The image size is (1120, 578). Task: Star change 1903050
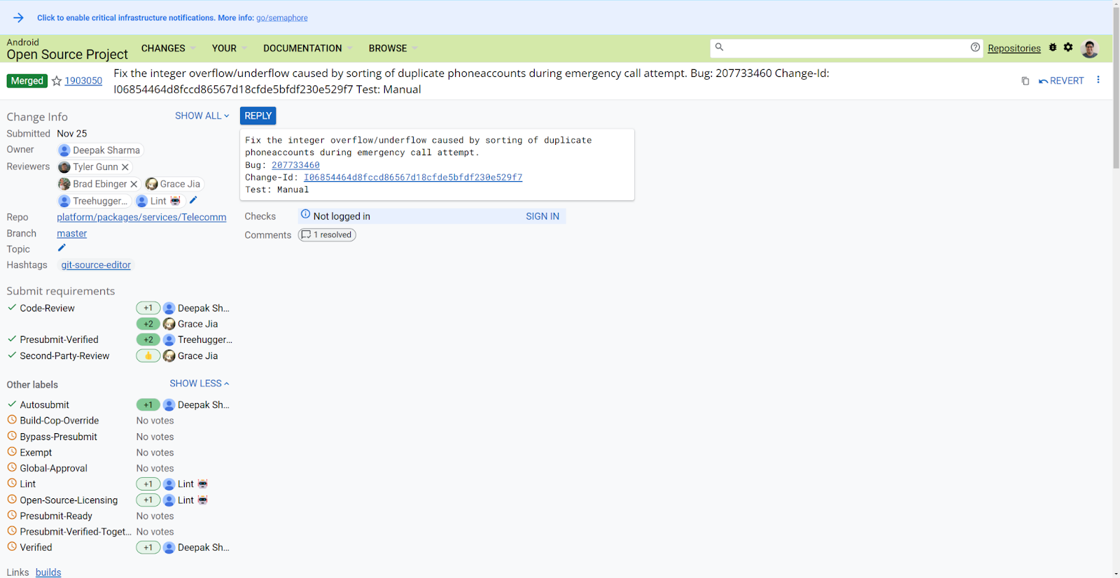57,81
